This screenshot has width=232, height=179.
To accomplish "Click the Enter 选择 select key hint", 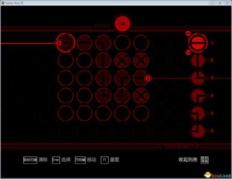I will pyautogui.click(x=61, y=160).
